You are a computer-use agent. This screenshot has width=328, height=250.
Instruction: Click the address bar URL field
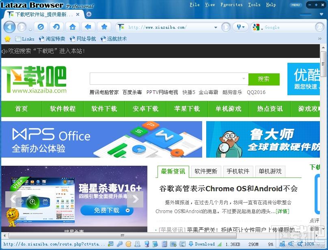169,28
